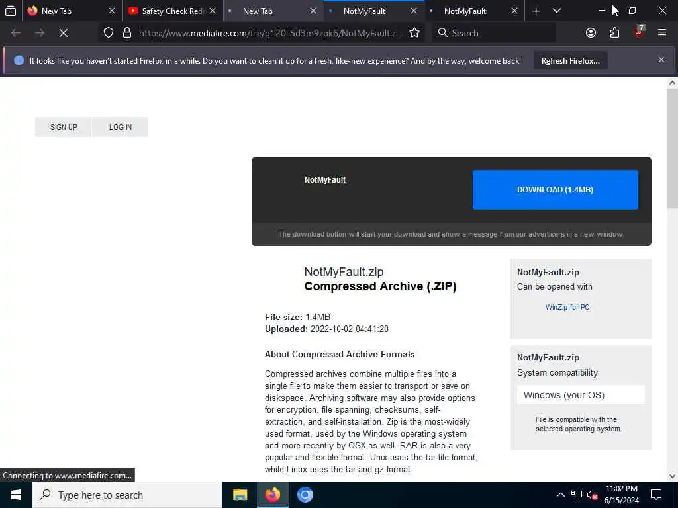Open the WinZip for PC link
Screen dimensions: 678x508
tap(567, 307)
